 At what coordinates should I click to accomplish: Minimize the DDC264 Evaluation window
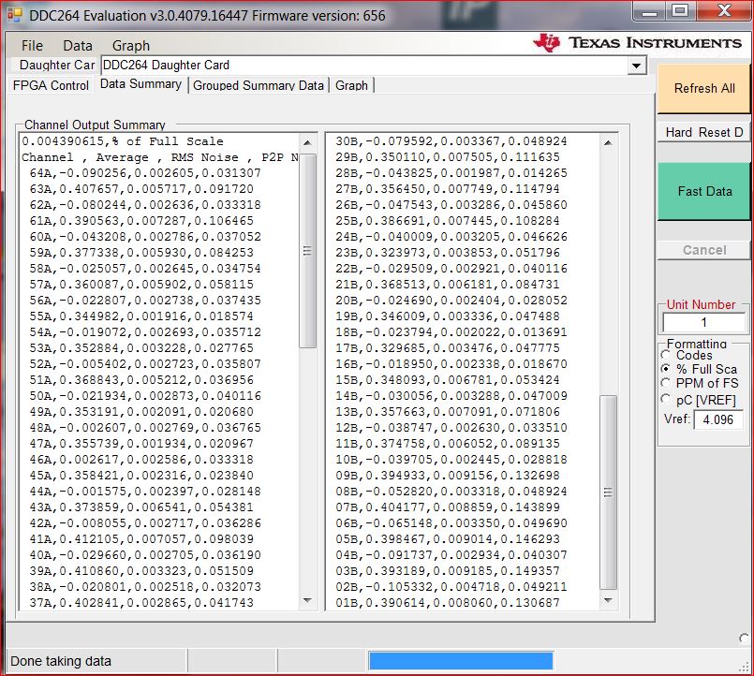(649, 11)
